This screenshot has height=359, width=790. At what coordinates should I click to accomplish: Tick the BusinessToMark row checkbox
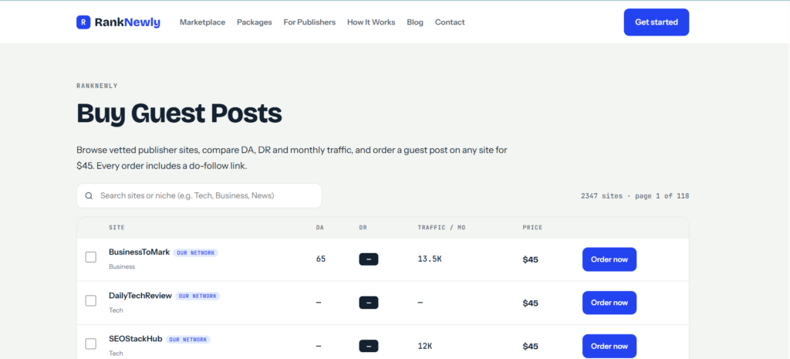click(x=91, y=257)
